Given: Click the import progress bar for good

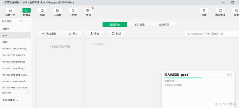Looking at the screenshot, I should tap(198, 78).
